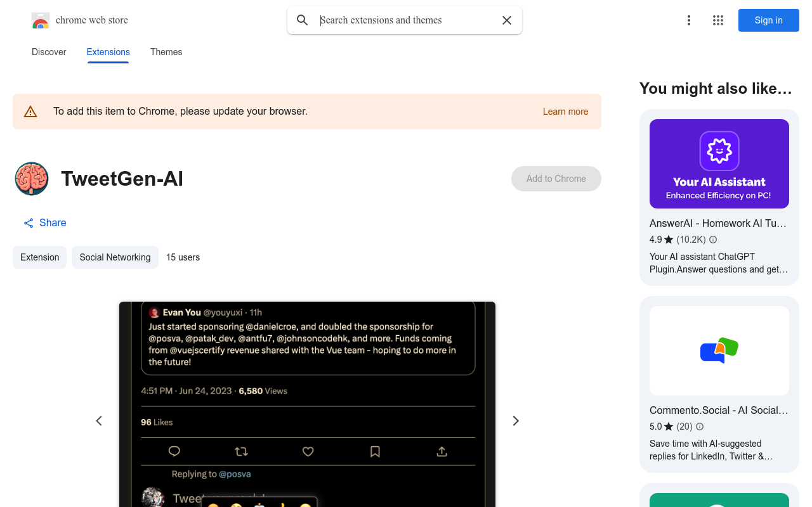This screenshot has width=812, height=507.
Task: Click the Add to Chrome button
Action: [x=556, y=179]
